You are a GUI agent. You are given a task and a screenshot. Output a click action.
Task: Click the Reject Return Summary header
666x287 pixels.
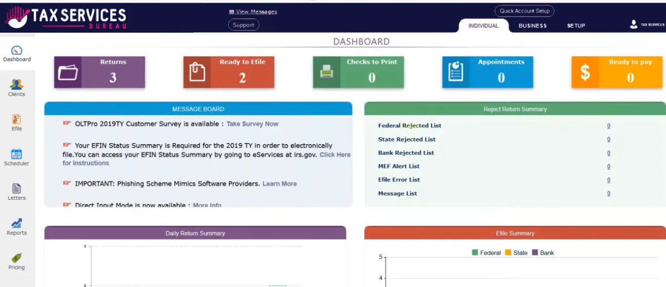point(515,109)
